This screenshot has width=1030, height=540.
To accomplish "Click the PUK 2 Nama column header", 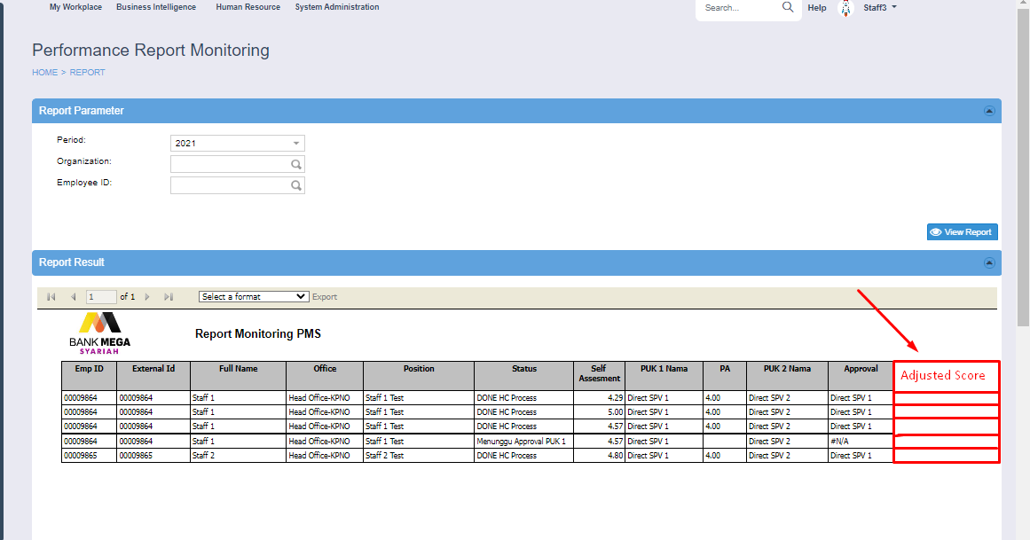I will 787,376.
